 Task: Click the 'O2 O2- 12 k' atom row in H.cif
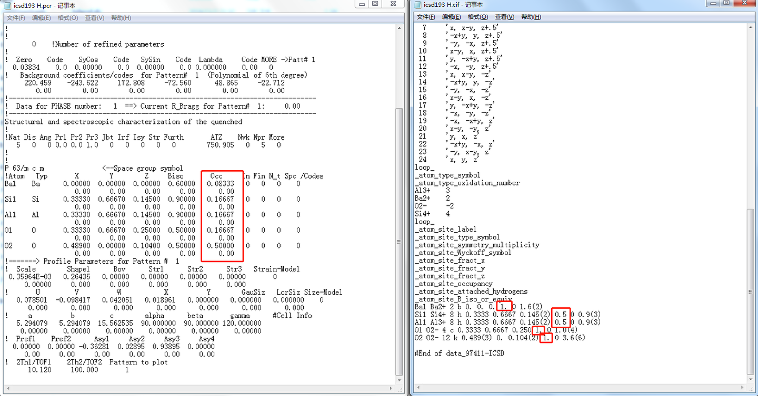coord(500,338)
